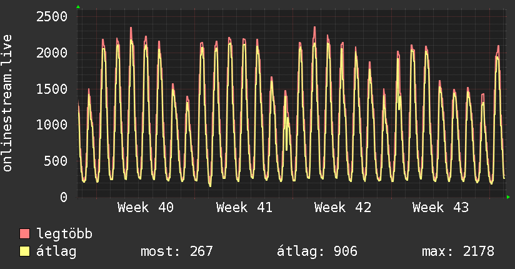Click the 2500 y-axis label

pos(52,16)
